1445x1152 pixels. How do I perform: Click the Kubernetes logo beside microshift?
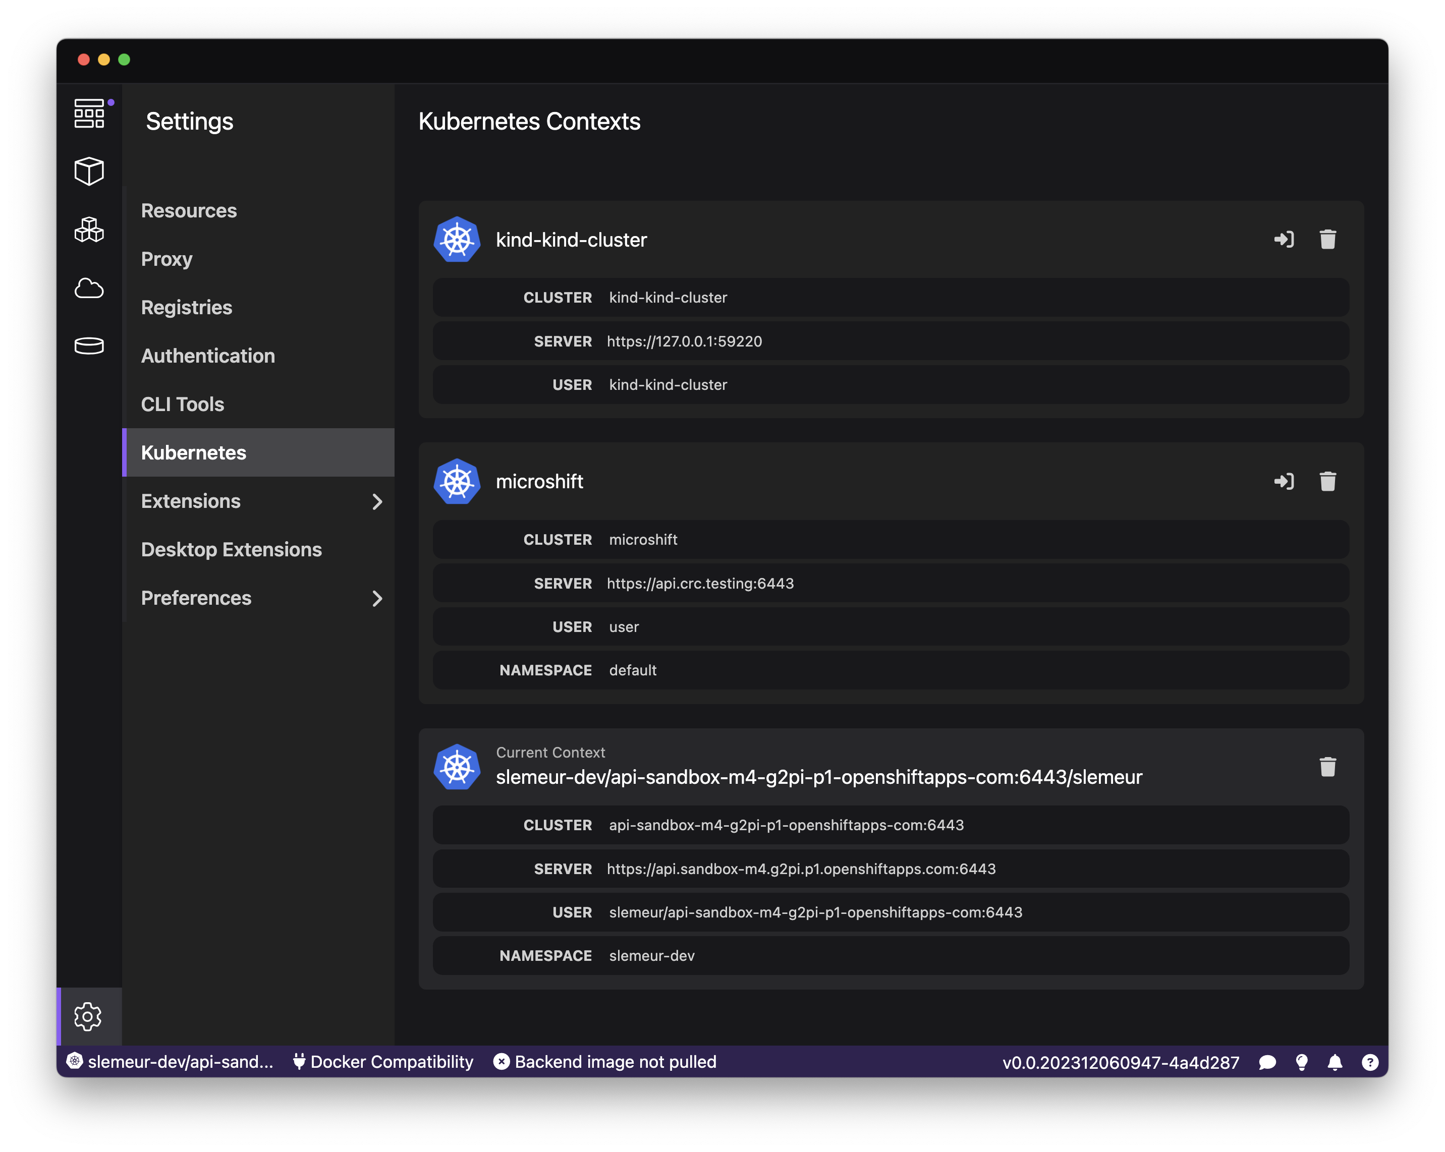pyautogui.click(x=457, y=481)
